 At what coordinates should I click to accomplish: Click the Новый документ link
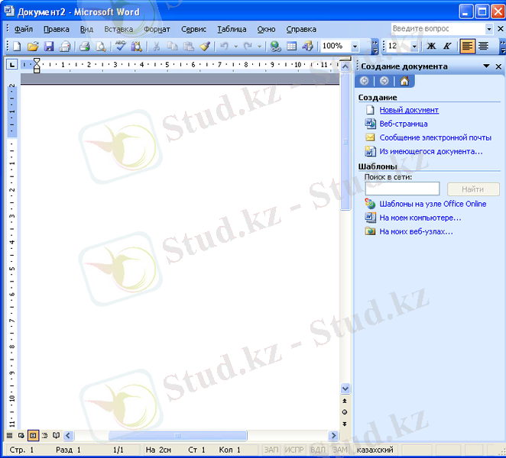click(x=409, y=110)
